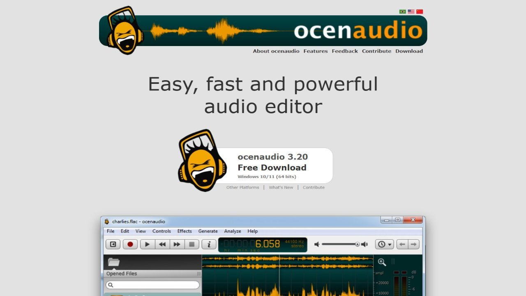
Task: Click the ocenaudio wordmark in banner
Action: (x=358, y=31)
